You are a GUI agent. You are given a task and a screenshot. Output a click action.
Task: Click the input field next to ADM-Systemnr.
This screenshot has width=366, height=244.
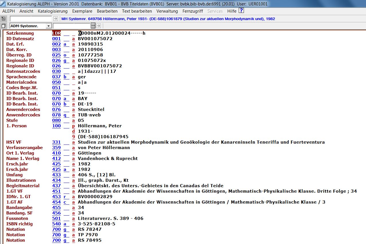[x=71, y=26]
